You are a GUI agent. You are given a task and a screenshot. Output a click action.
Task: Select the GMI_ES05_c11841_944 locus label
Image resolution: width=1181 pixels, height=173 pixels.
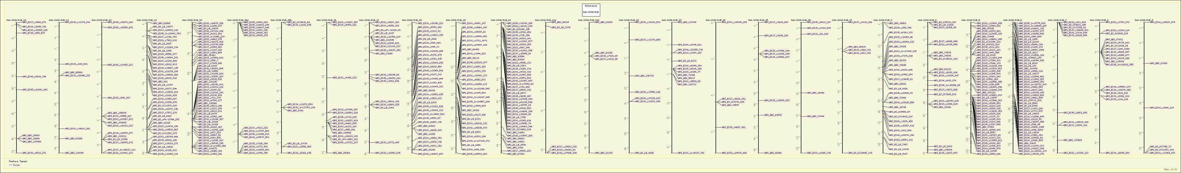point(35,90)
